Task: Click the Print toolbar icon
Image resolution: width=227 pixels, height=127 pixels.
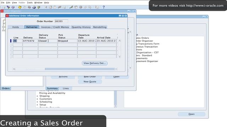Action: click(x=34, y=7)
